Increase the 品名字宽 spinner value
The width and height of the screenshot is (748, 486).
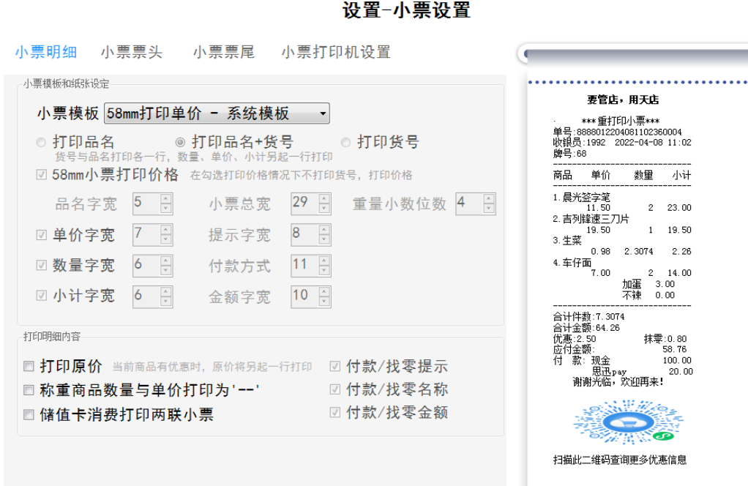pyautogui.click(x=166, y=198)
